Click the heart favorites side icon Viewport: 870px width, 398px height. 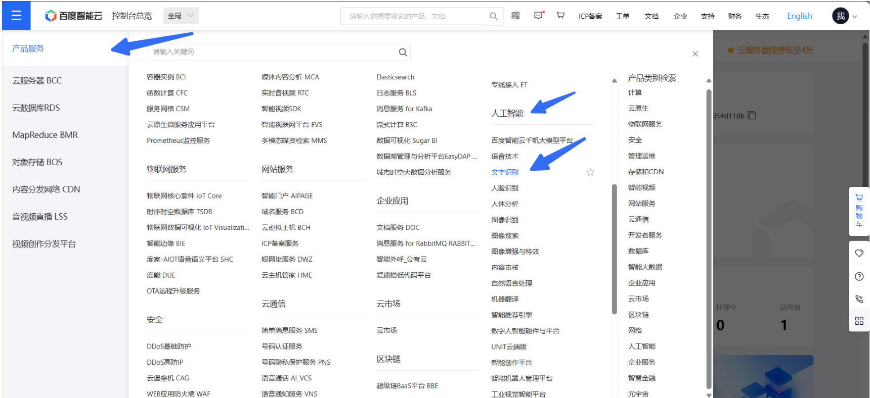click(x=859, y=253)
